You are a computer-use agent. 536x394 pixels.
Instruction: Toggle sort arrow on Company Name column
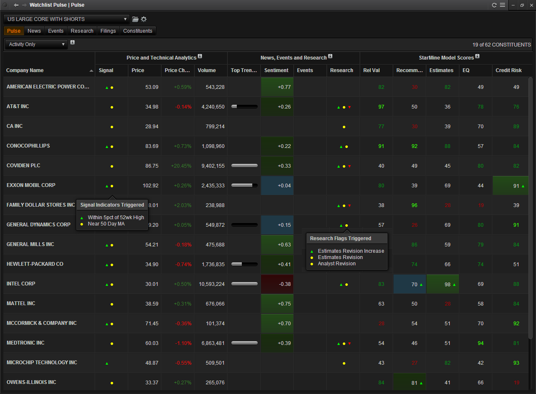91,71
